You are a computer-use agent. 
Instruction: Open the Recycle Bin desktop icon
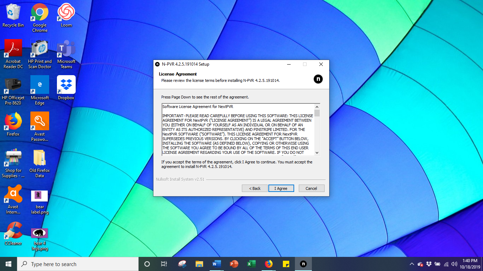coord(13,16)
